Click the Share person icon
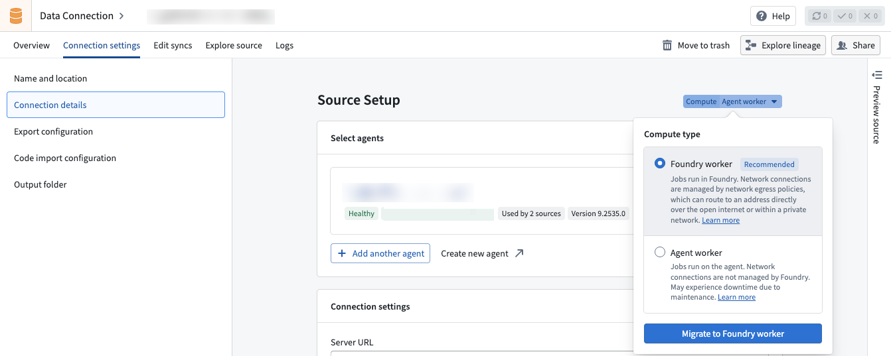This screenshot has height=356, width=891. coord(842,45)
